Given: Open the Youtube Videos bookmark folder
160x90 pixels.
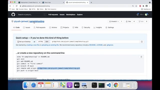Looking at the screenshot, I should [22, 9].
